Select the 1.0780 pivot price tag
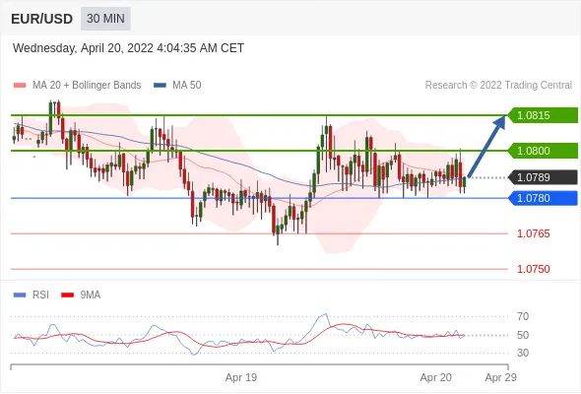Viewport: 581px width, 394px height. coord(543,198)
